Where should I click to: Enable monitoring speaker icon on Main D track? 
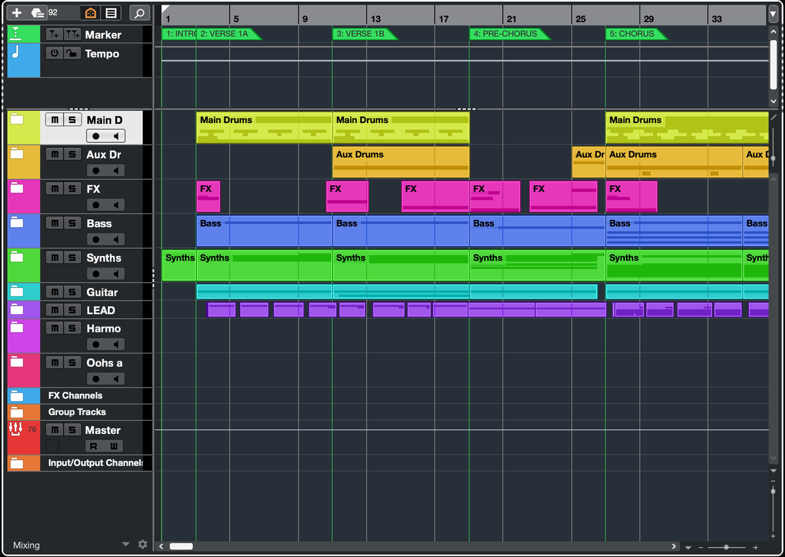[x=117, y=135]
